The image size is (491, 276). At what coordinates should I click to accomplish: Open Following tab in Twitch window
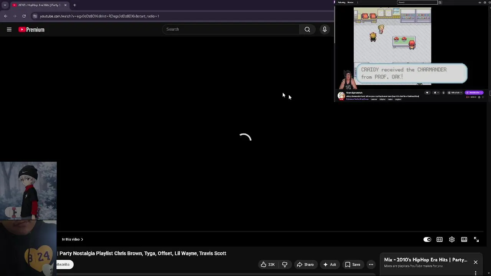[341, 2]
